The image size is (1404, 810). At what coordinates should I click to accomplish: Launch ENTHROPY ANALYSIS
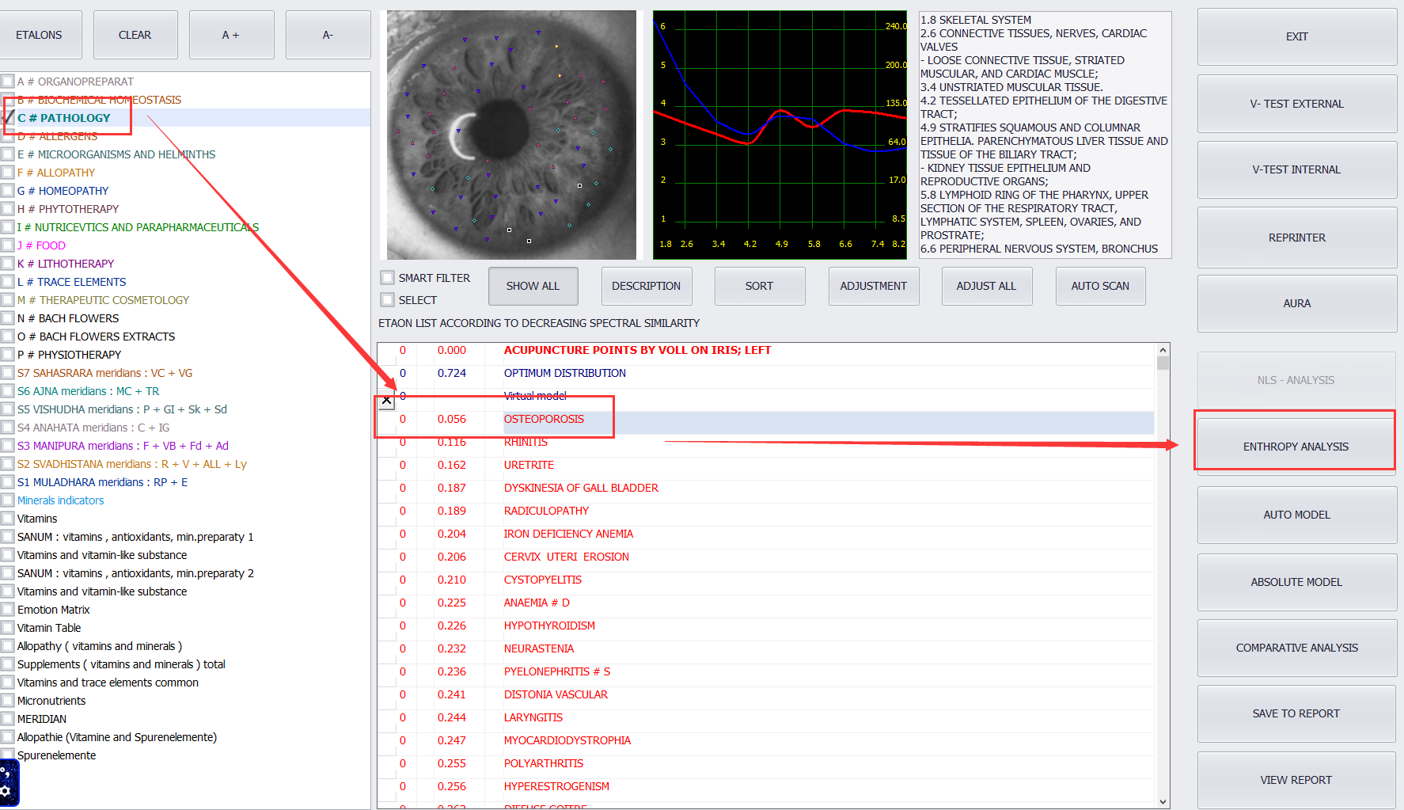[x=1296, y=447]
